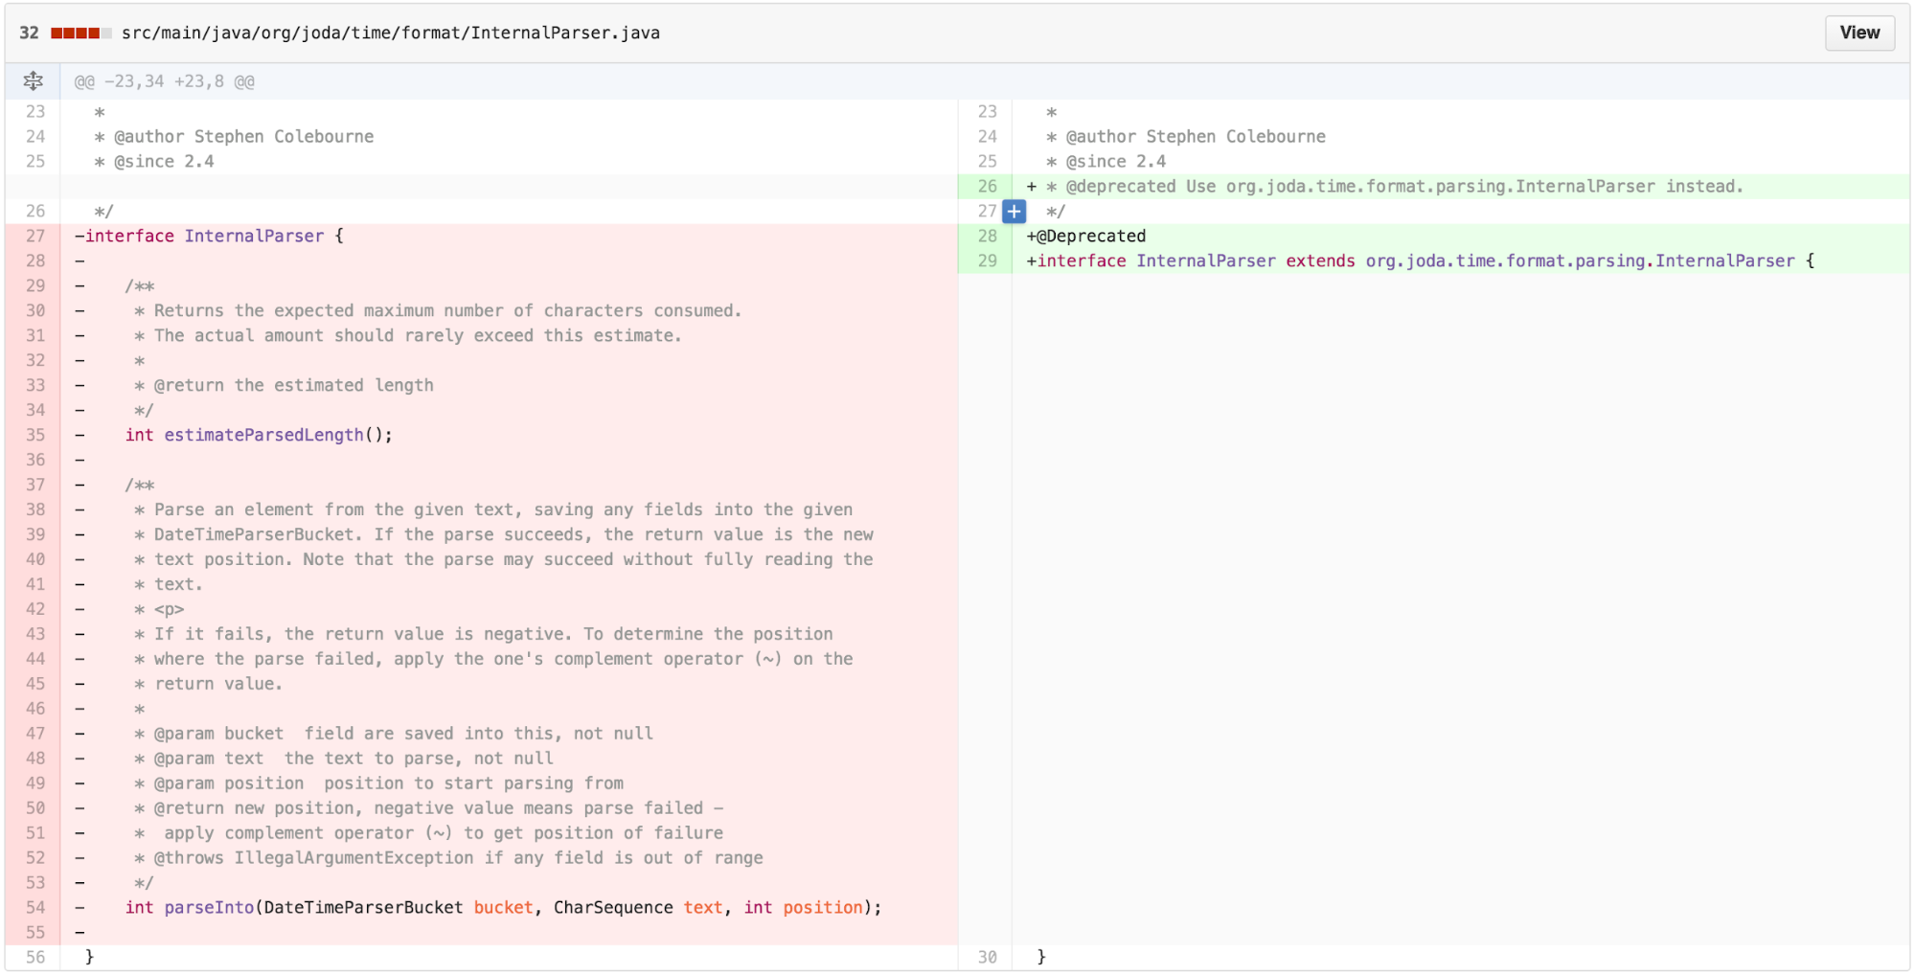Image resolution: width=1915 pixels, height=975 pixels.
Task: Click added '@deprecated Use org.joda...' comment line
Action: (x=1461, y=187)
